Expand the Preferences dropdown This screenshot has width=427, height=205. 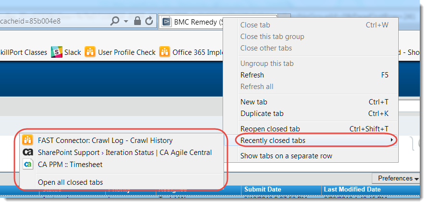coord(398,179)
